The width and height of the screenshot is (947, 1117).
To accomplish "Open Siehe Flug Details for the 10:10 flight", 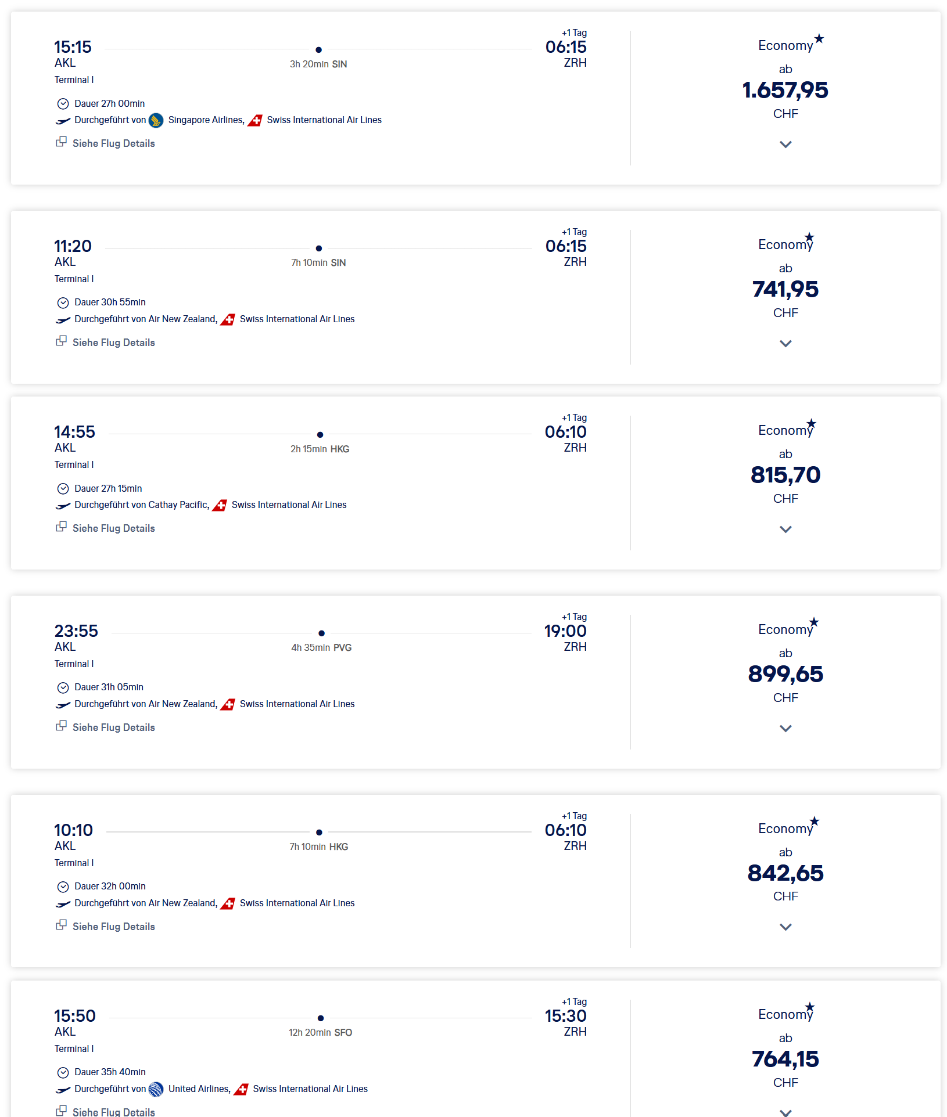I will point(113,927).
